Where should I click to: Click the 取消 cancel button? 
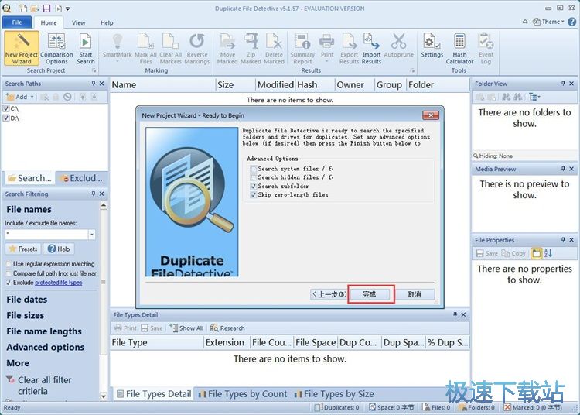pos(415,294)
